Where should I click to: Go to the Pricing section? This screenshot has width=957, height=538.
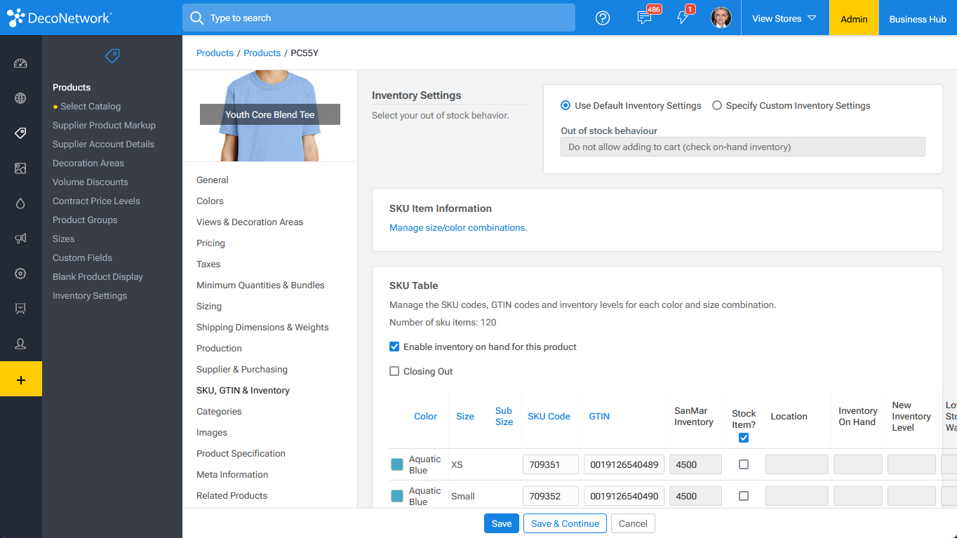tap(210, 243)
